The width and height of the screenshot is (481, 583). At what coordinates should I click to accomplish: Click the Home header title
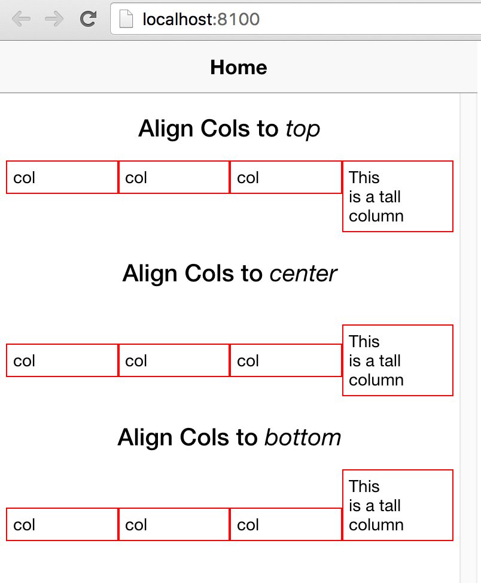pyautogui.click(x=239, y=67)
